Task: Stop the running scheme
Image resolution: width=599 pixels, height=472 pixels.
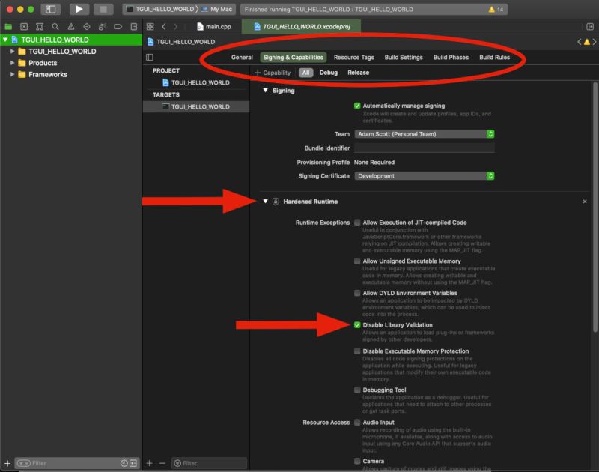Action: [103, 9]
